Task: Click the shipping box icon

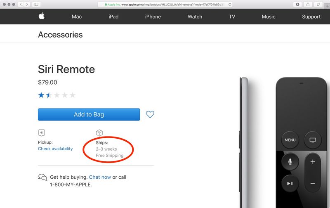Action: 99,133
